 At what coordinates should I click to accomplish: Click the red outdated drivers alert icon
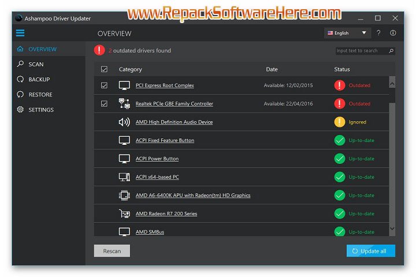click(99, 50)
